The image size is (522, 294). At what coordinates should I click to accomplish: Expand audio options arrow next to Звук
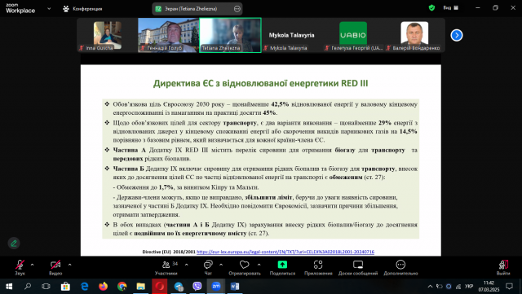33,265
